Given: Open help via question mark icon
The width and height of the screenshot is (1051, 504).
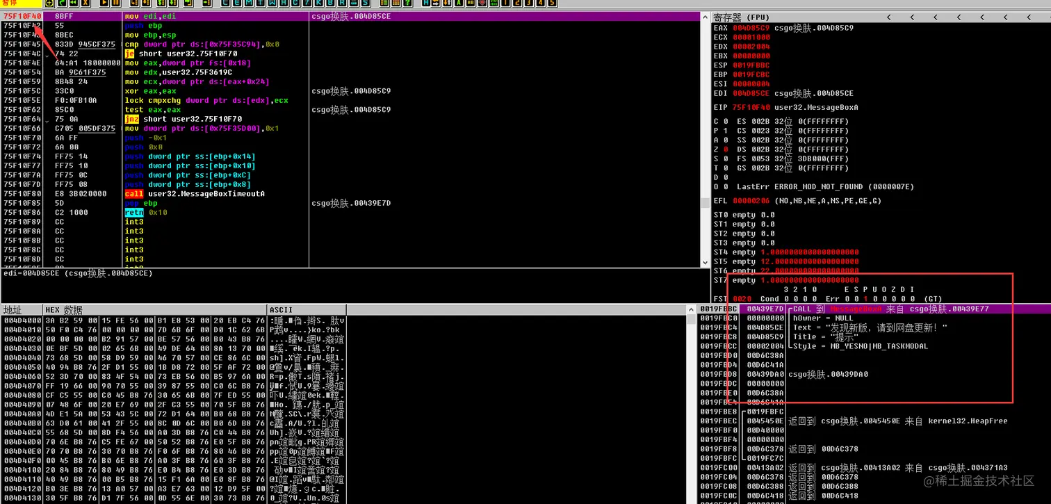Looking at the screenshot, I should click(x=407, y=3).
